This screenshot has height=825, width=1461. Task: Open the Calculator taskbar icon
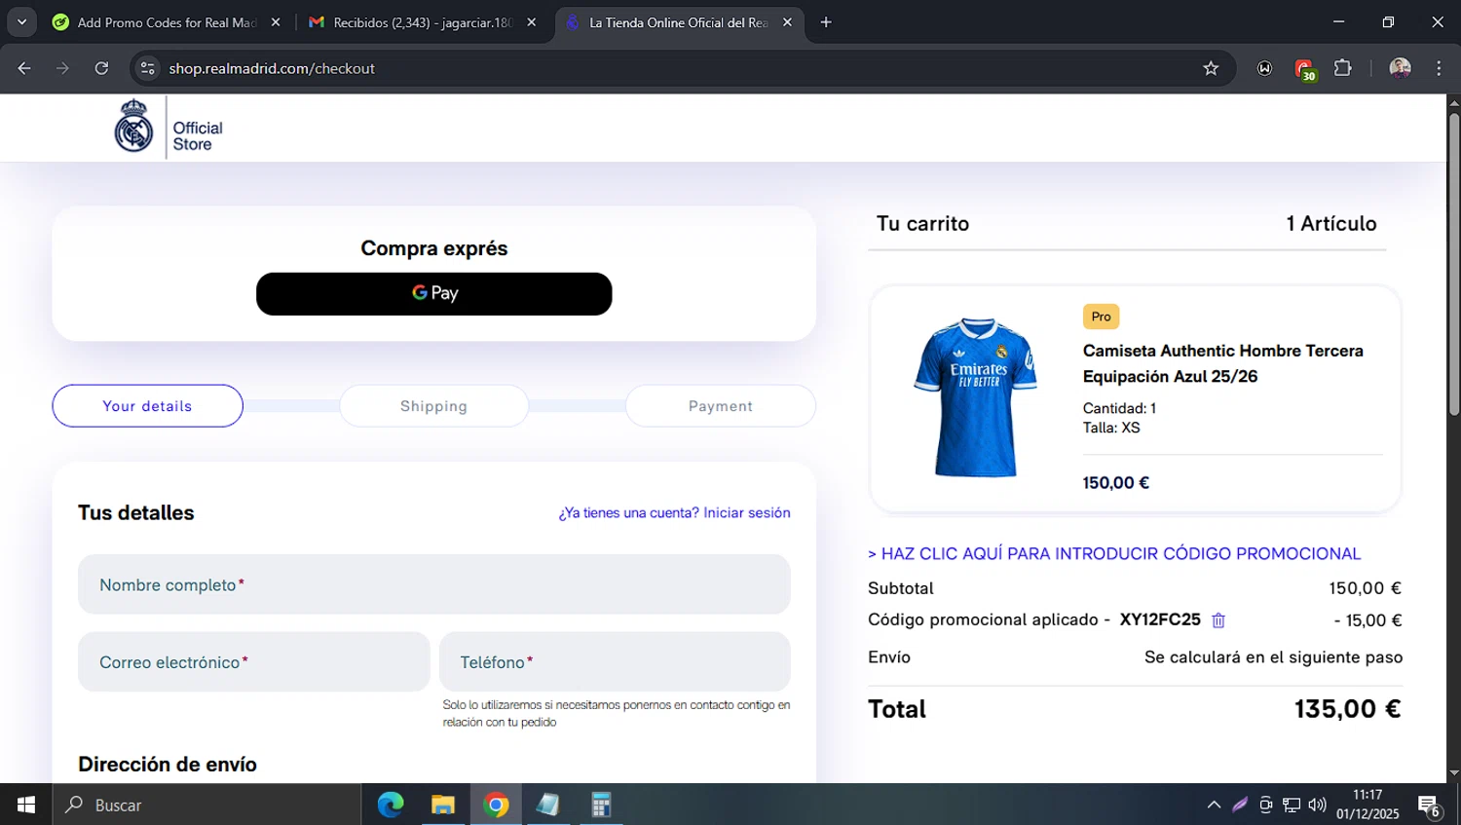click(601, 806)
